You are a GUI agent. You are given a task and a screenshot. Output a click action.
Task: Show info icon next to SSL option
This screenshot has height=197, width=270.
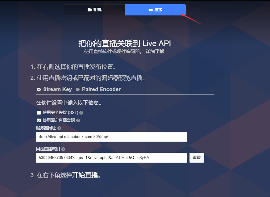click(x=81, y=113)
